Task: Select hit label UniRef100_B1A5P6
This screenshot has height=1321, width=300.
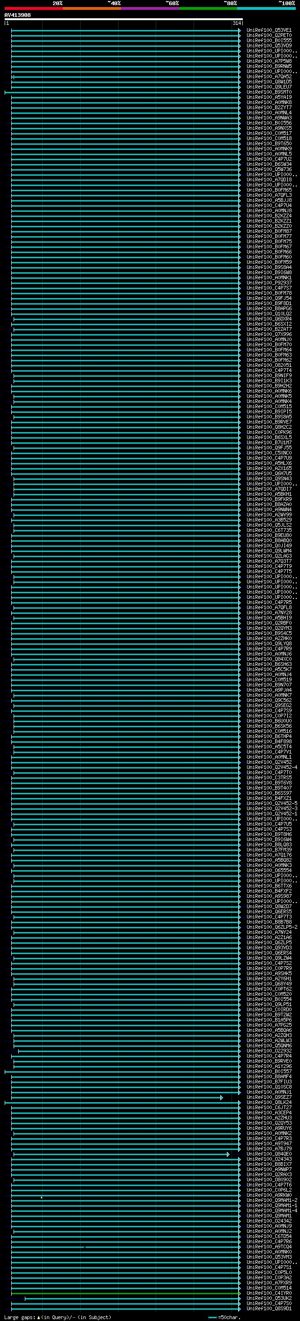Action: (x=269, y=1020)
